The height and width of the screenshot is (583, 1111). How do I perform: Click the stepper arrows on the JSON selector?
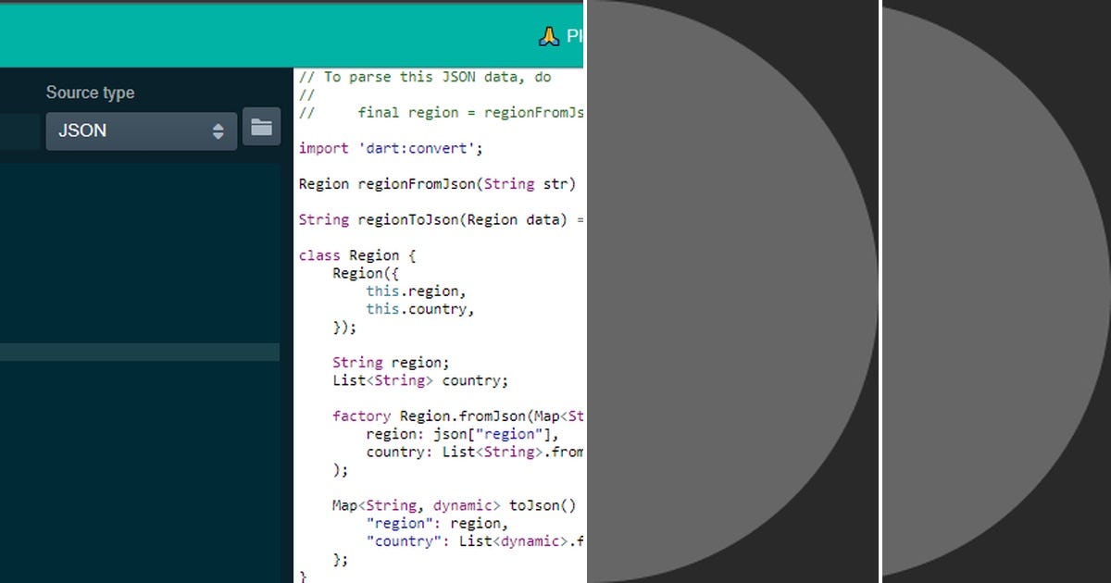click(x=220, y=130)
